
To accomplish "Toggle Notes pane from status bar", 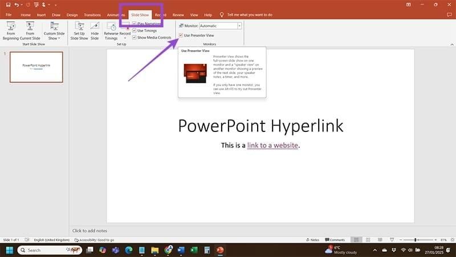I will pos(313,240).
